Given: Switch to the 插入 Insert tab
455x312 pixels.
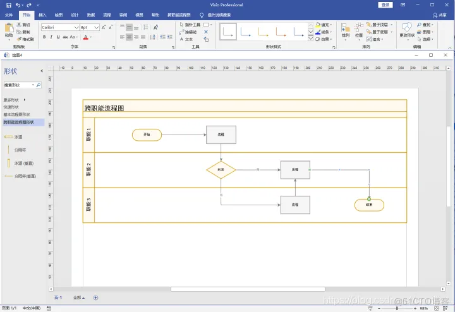Looking at the screenshot, I should 42,15.
